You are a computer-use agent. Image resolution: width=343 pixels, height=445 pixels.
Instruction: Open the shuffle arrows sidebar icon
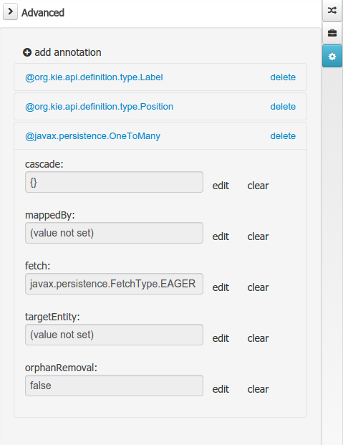pos(332,11)
